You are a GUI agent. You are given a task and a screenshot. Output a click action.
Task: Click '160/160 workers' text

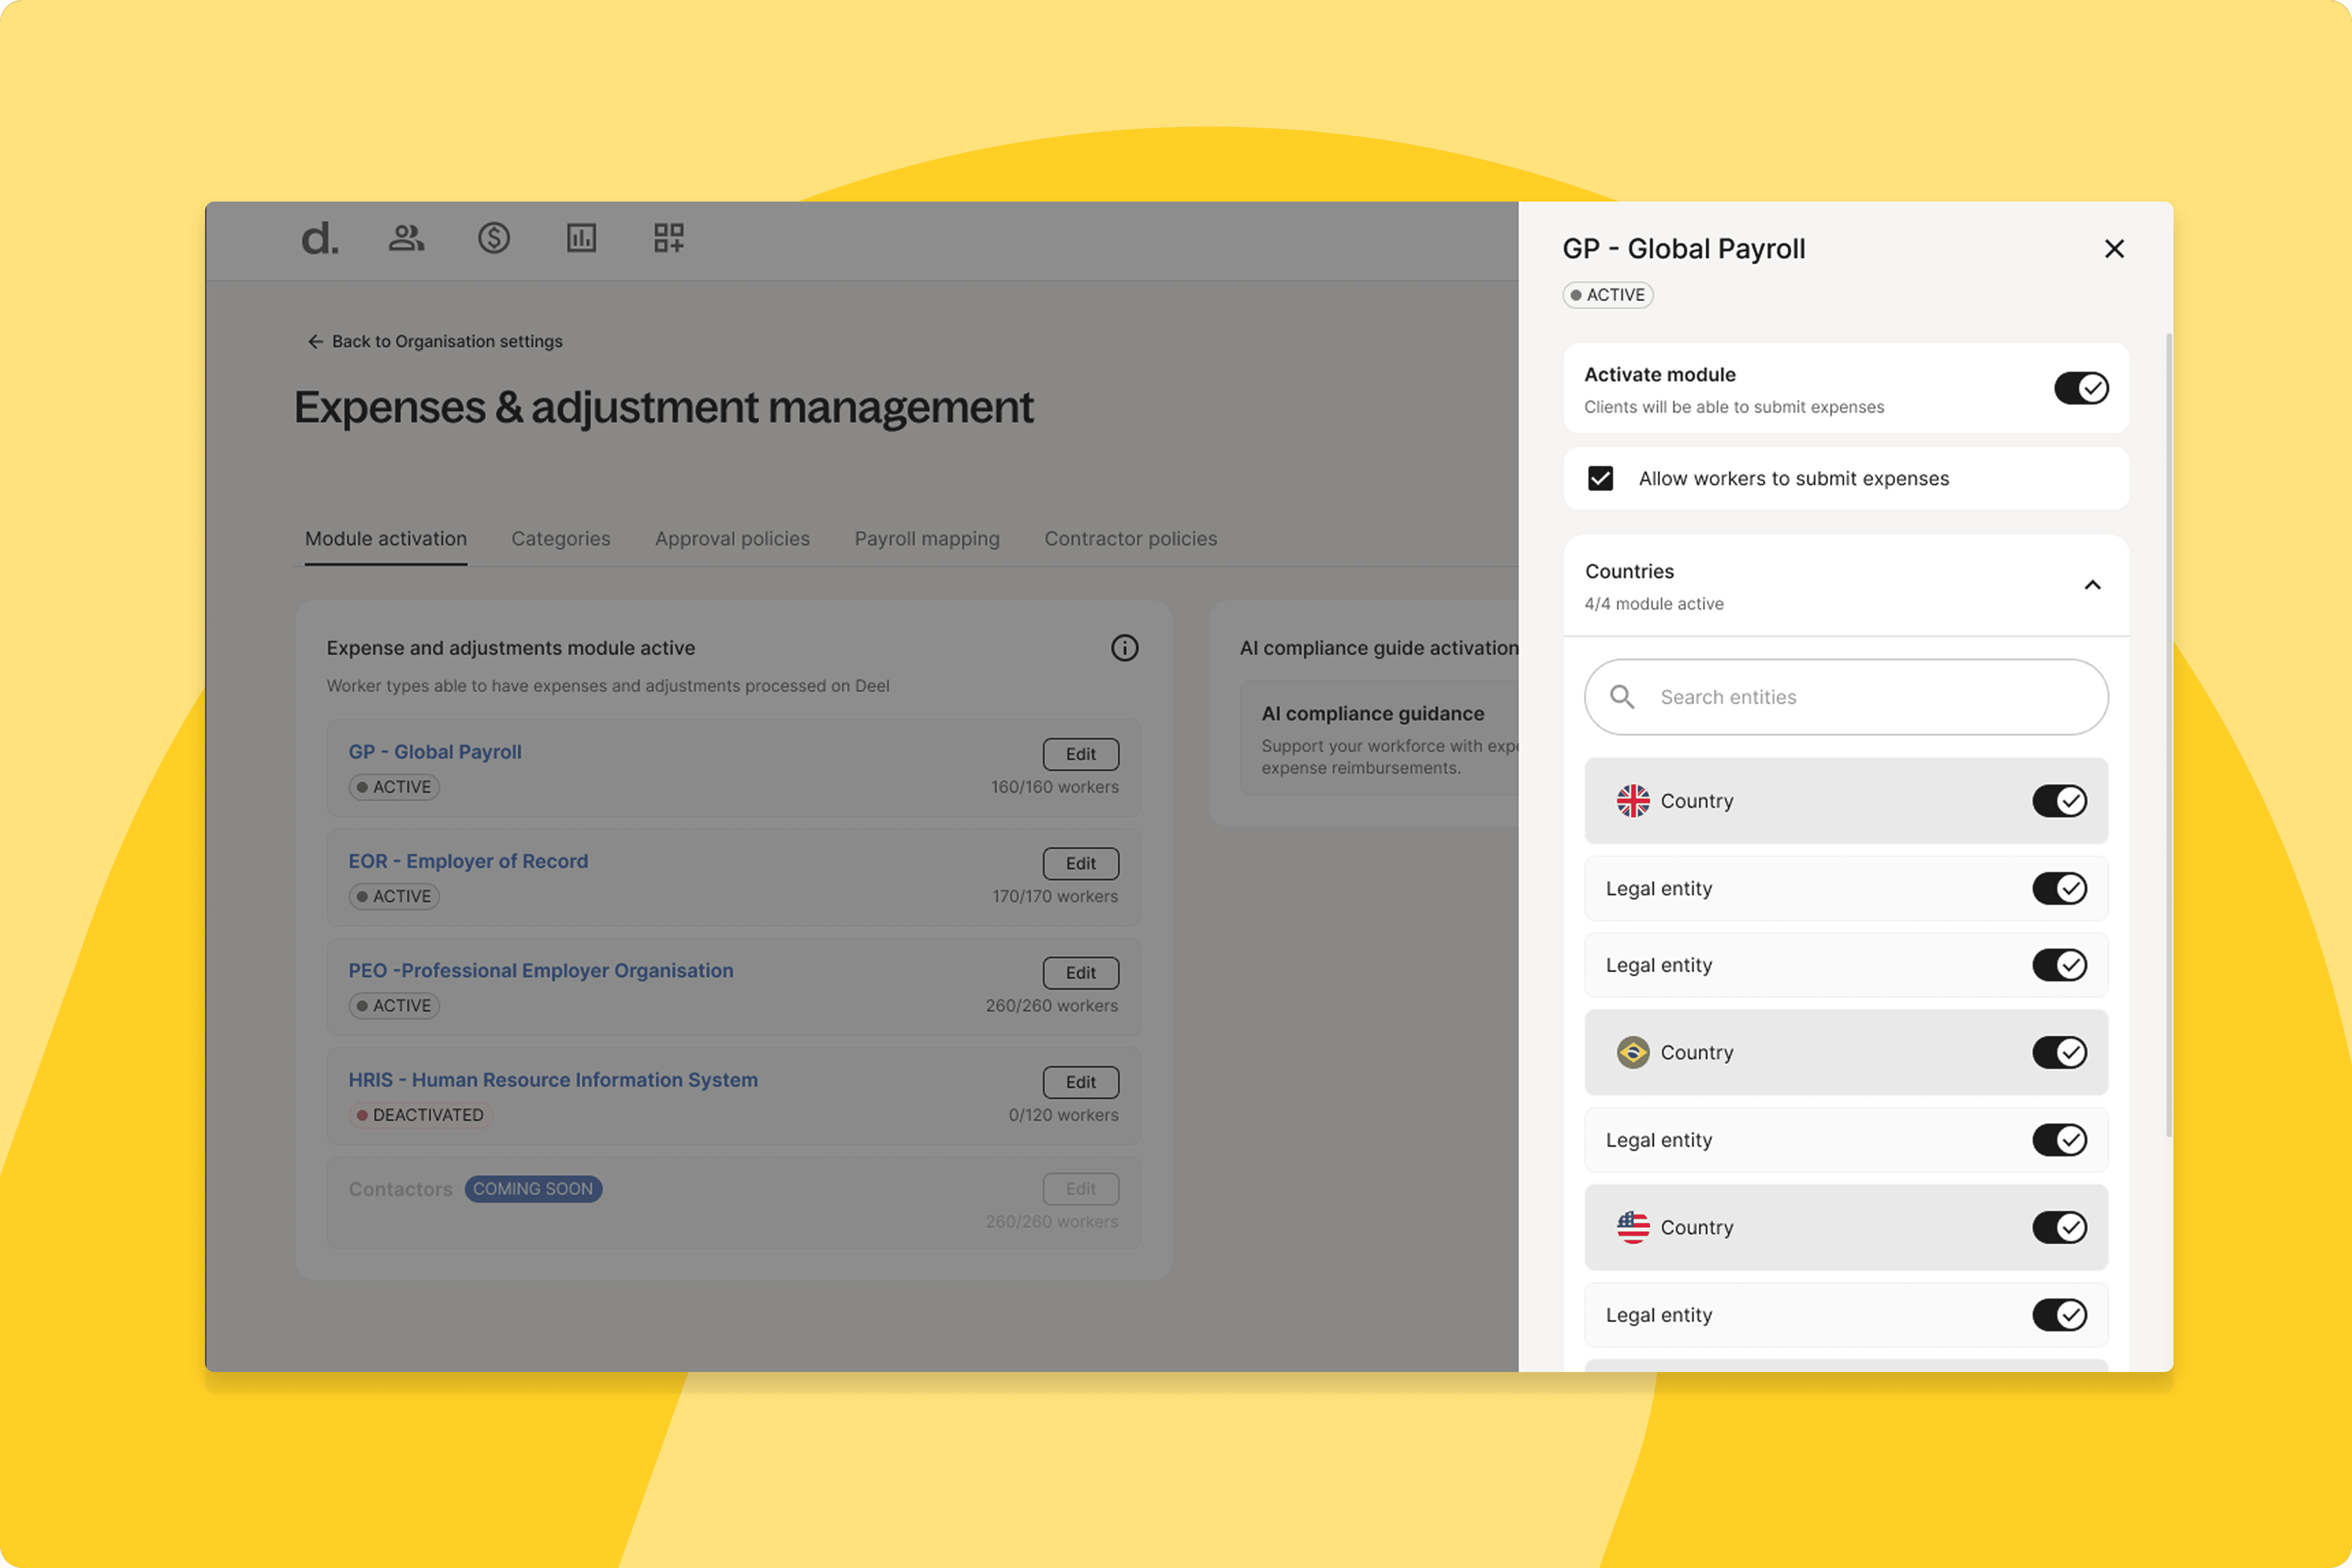(1055, 787)
